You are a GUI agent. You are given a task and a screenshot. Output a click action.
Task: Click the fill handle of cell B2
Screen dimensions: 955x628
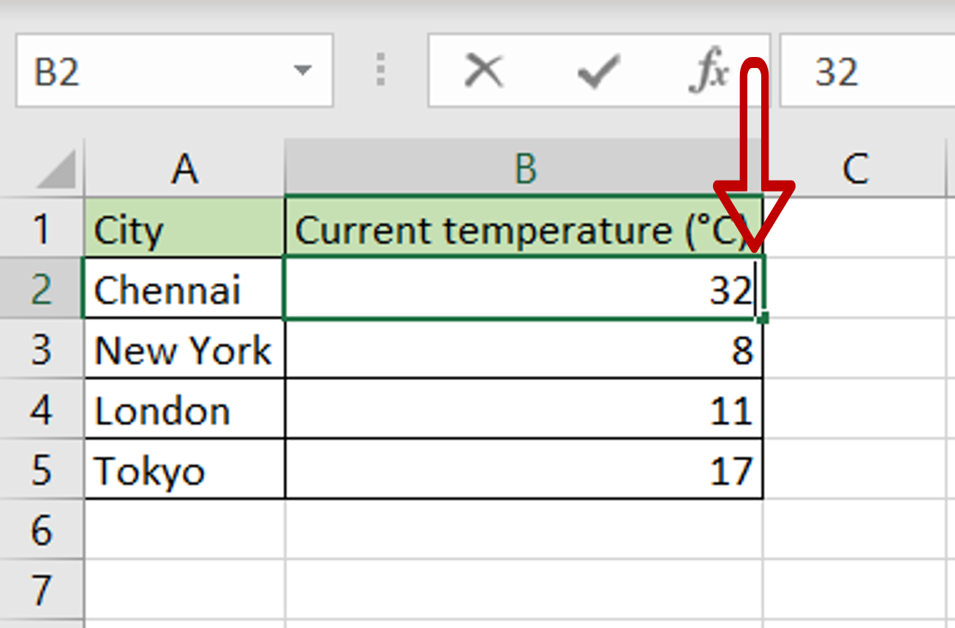762,317
